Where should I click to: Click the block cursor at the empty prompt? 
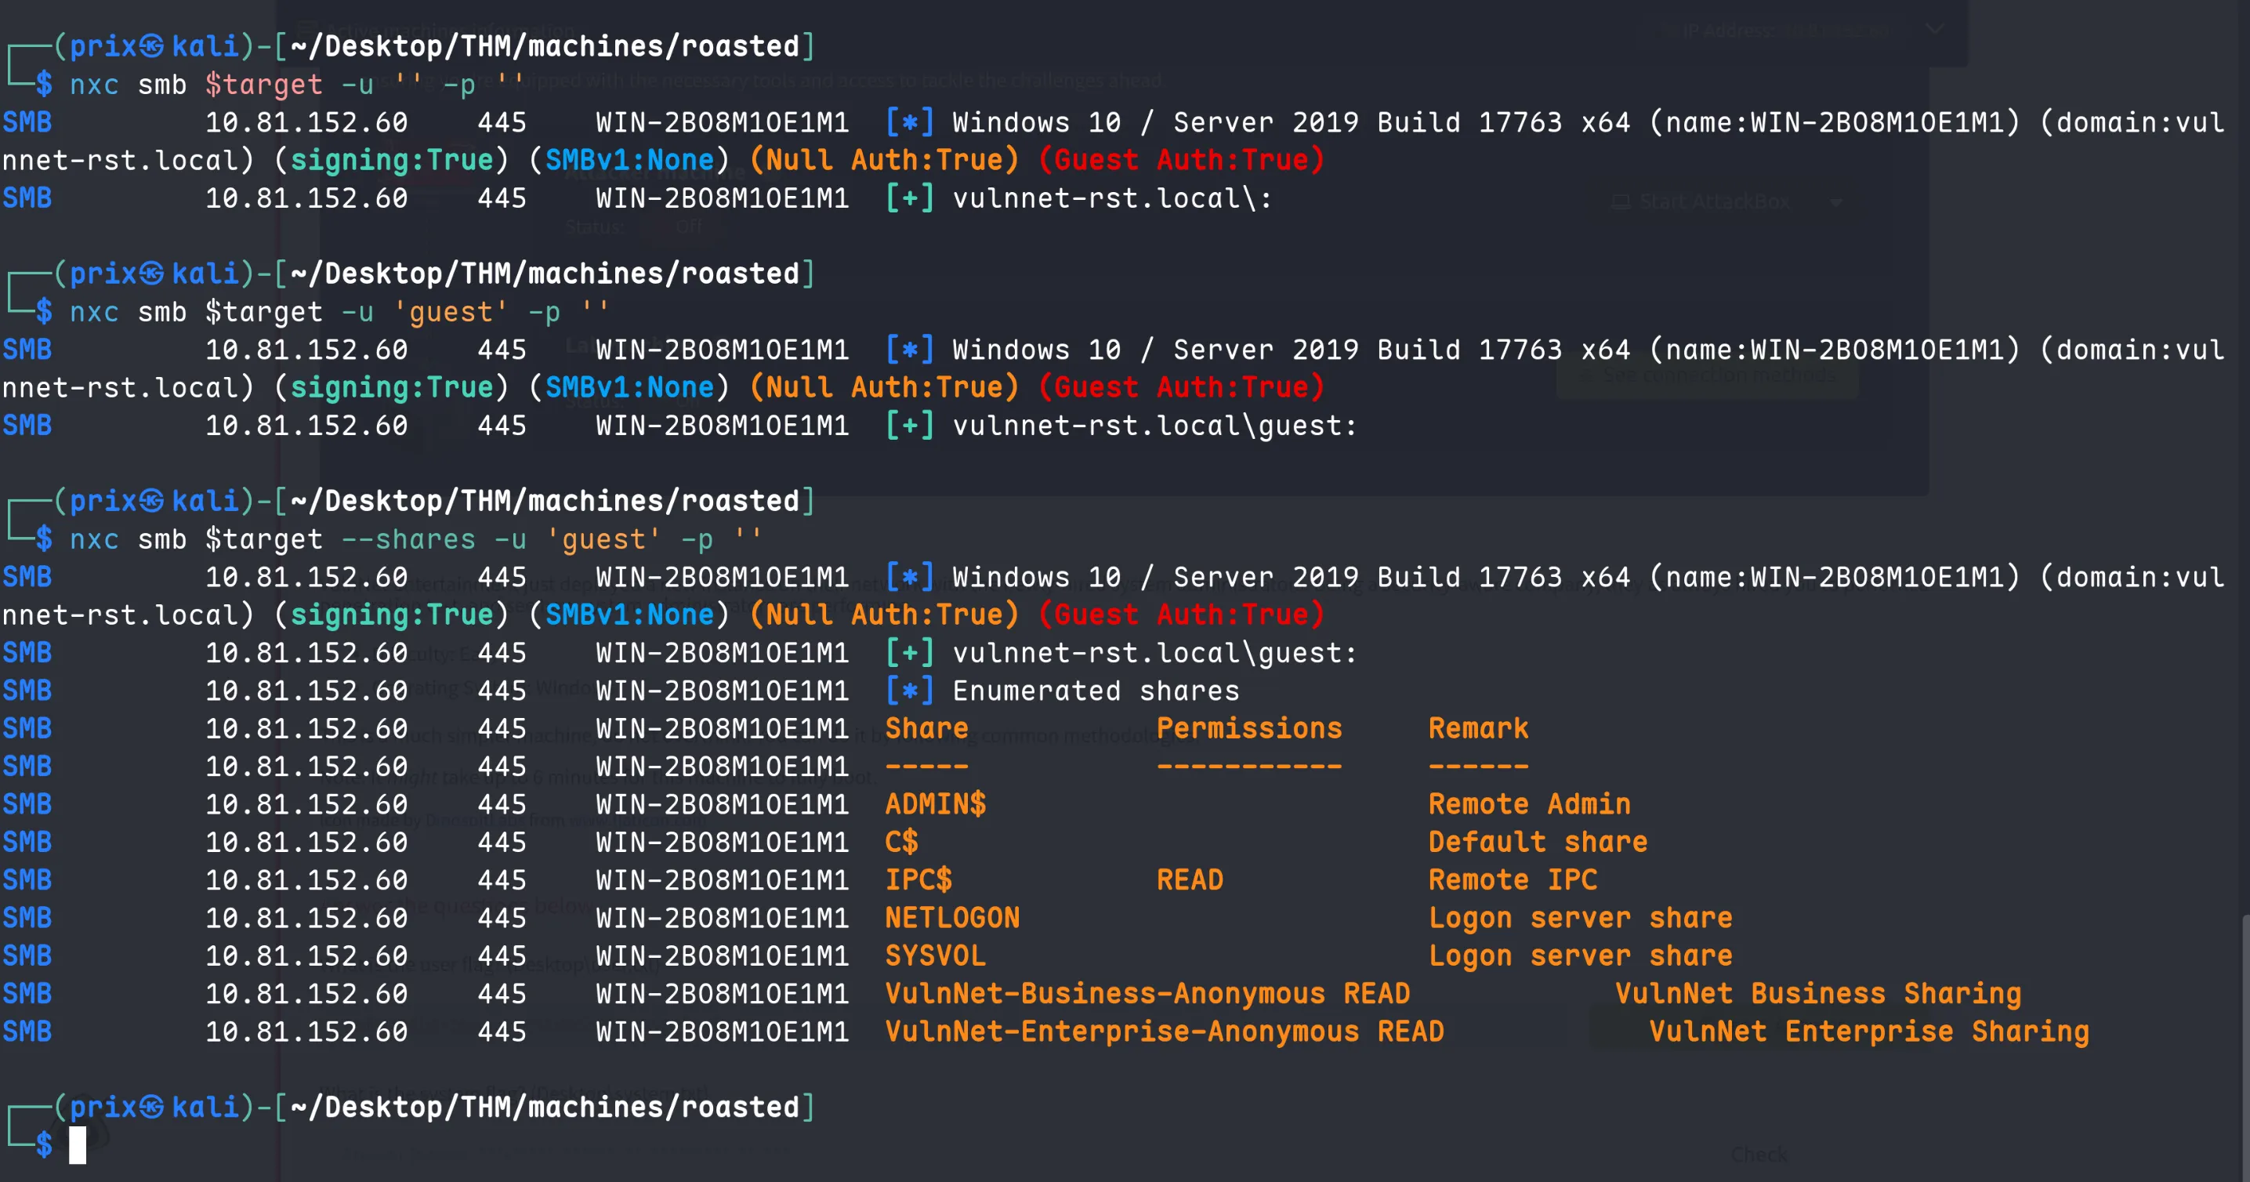(x=78, y=1144)
